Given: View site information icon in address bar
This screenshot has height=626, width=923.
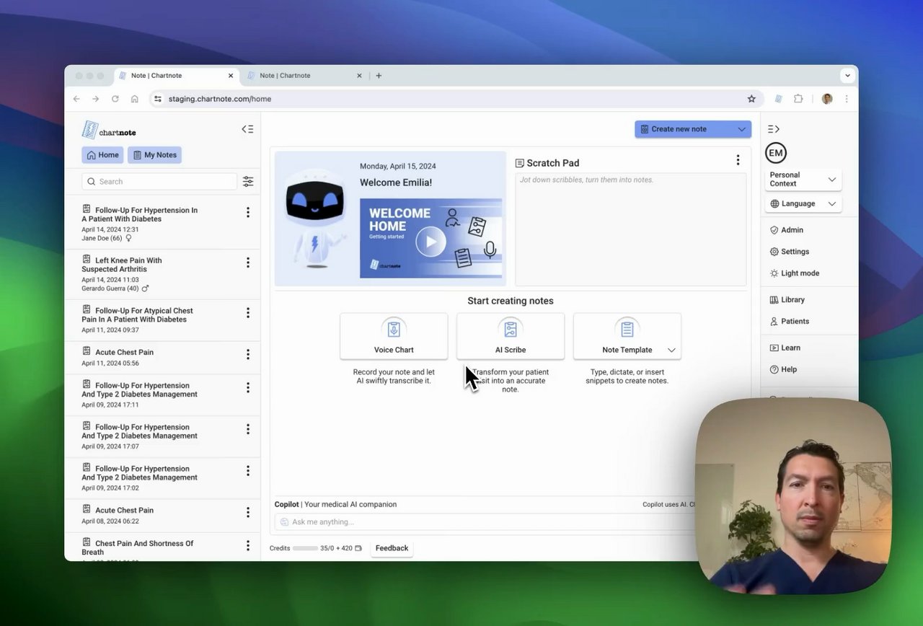Looking at the screenshot, I should point(158,99).
